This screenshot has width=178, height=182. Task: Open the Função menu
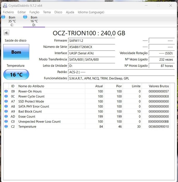[x=34, y=12]
